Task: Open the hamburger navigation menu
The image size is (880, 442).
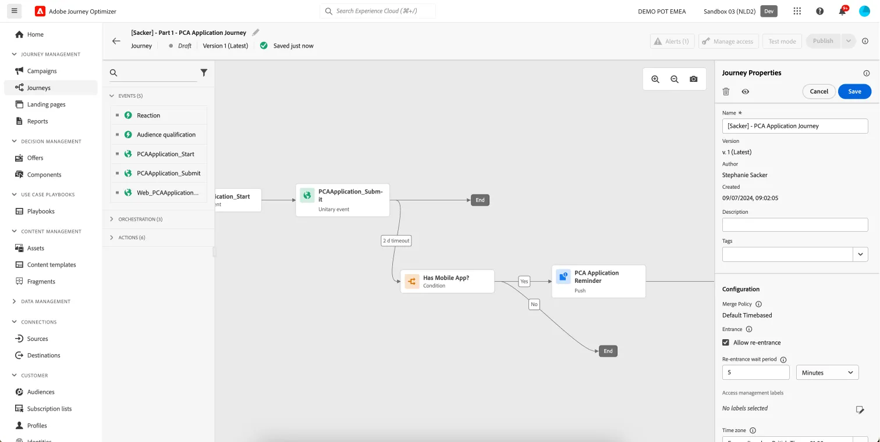Action: tap(15, 11)
